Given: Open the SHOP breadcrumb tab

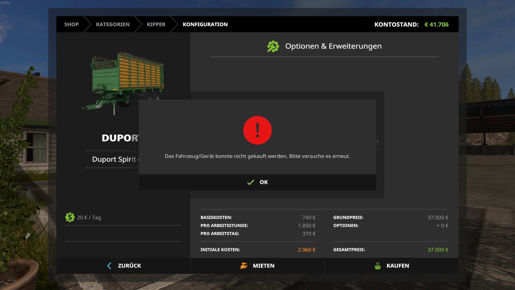Looking at the screenshot, I should pyautogui.click(x=71, y=24).
